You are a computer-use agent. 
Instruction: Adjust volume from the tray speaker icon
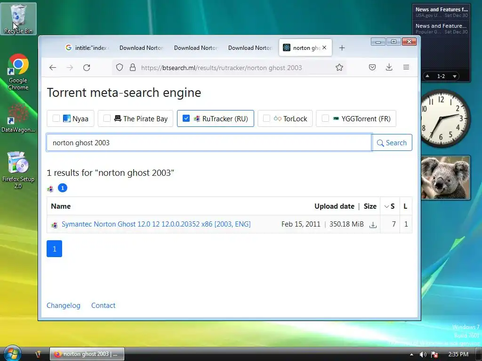point(423,354)
